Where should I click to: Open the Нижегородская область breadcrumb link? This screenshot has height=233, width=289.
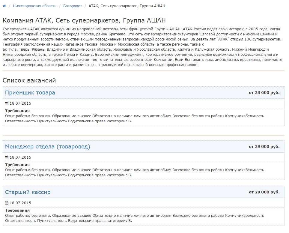click(x=34, y=6)
